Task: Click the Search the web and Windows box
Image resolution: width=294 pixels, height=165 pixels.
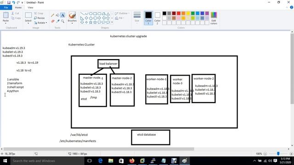Action: click(x=47, y=161)
